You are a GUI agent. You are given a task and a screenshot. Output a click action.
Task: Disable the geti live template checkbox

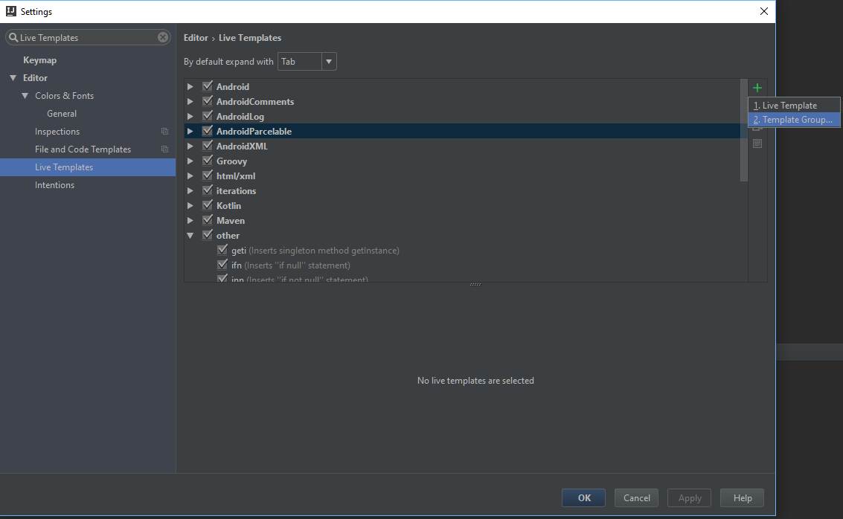pyautogui.click(x=222, y=251)
